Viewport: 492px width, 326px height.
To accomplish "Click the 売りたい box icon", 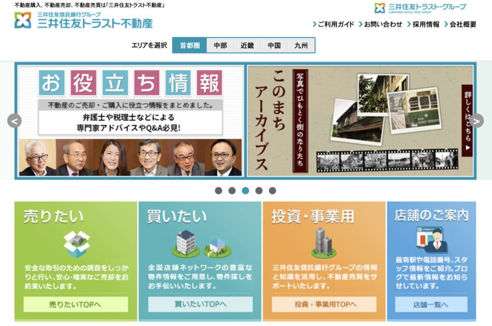I will click(x=76, y=244).
